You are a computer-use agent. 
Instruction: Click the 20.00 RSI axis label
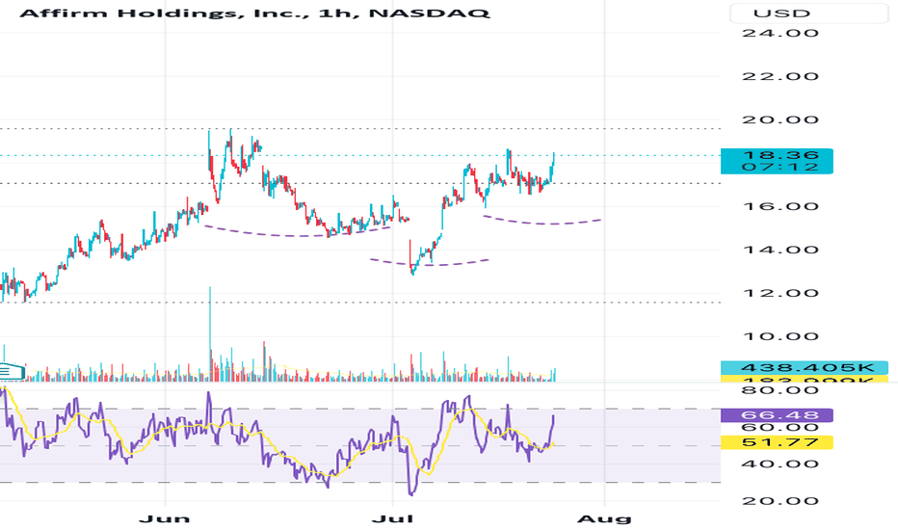pos(780,501)
